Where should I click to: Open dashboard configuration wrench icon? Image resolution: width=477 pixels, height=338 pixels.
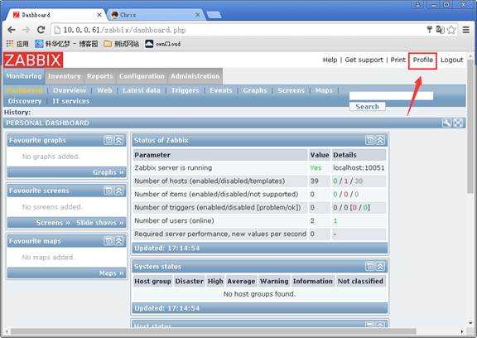tap(446, 123)
